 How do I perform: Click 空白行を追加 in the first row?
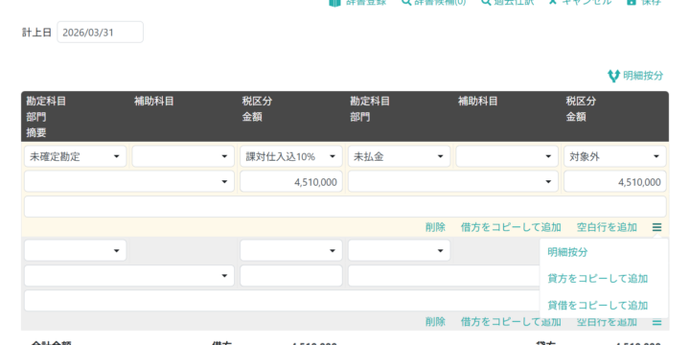607,227
